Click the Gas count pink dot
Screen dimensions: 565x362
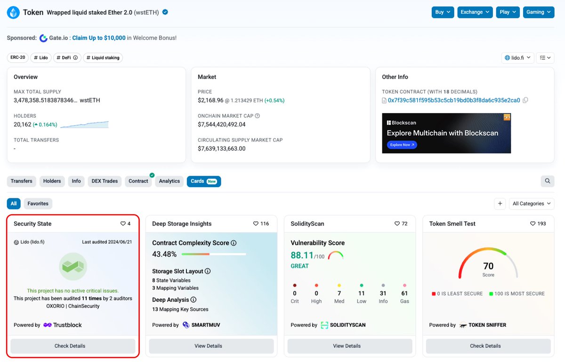(404, 285)
